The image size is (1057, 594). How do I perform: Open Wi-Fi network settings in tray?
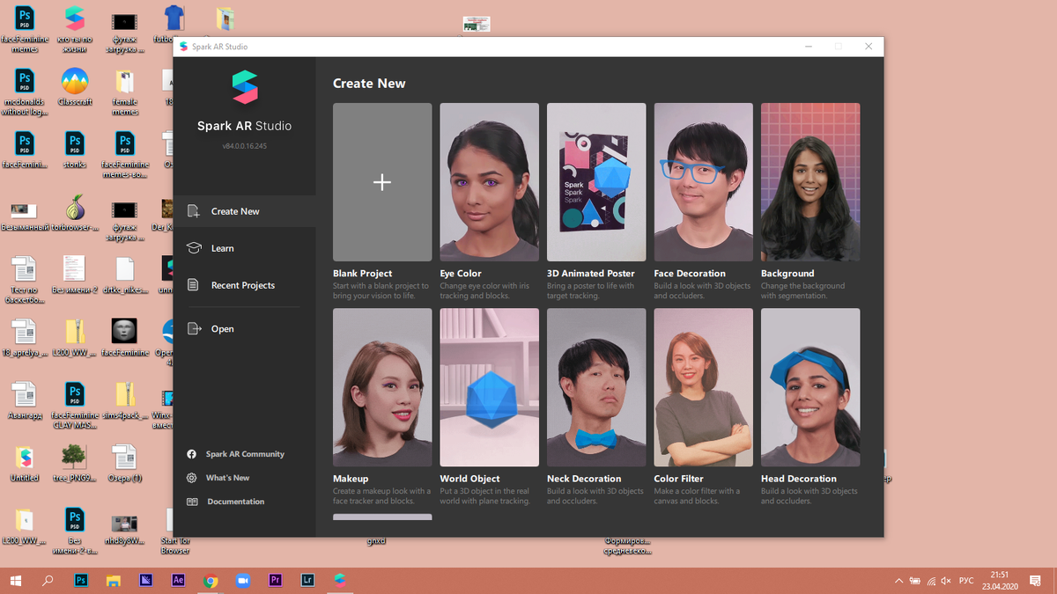(x=931, y=581)
